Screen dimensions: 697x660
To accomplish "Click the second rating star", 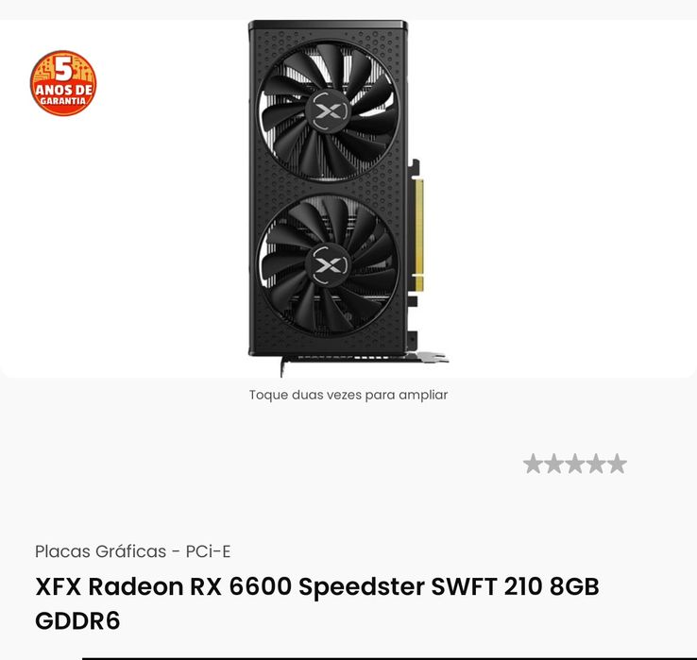I will pos(553,464).
